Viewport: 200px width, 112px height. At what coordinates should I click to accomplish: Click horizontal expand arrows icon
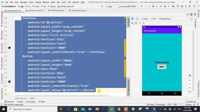(x=140, y=23)
